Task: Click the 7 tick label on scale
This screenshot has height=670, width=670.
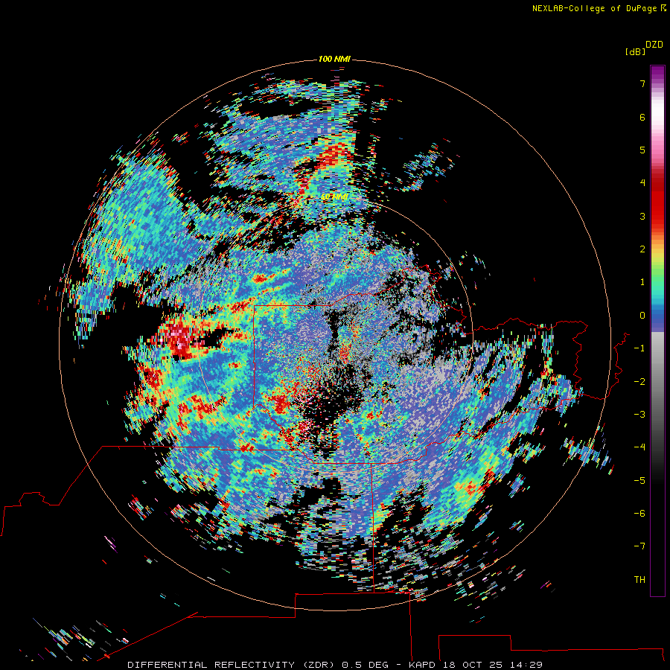Action: coord(642,83)
